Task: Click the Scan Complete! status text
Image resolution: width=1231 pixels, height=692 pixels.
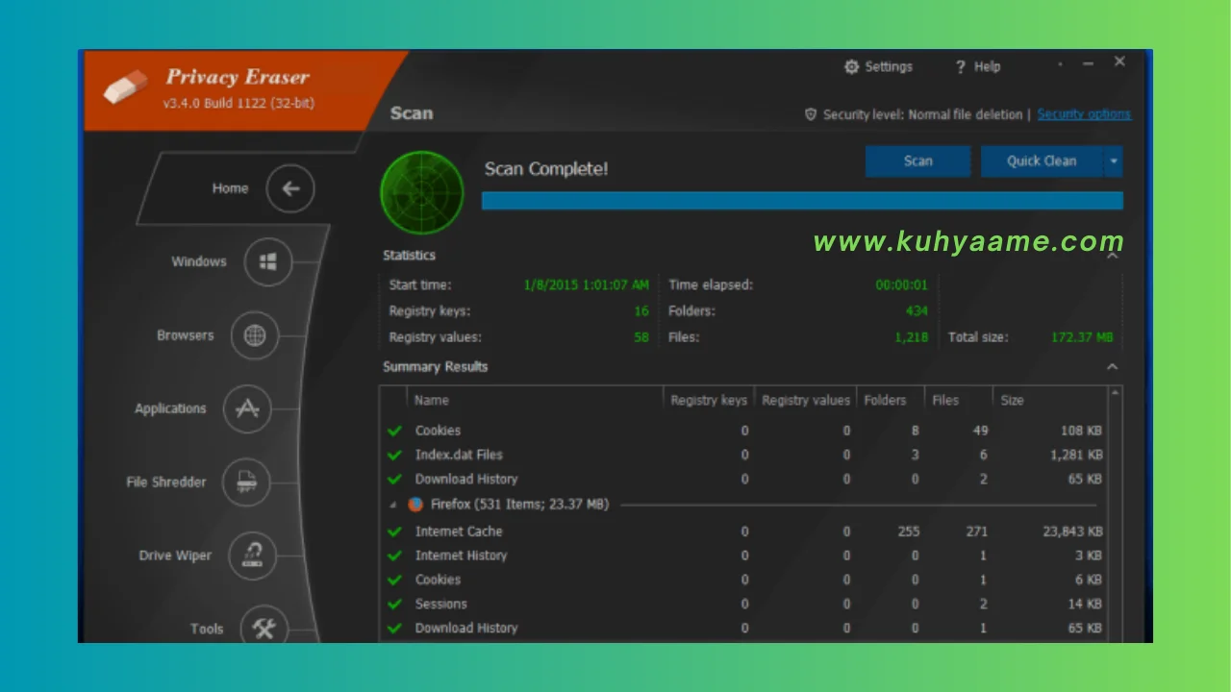Action: [x=546, y=169]
